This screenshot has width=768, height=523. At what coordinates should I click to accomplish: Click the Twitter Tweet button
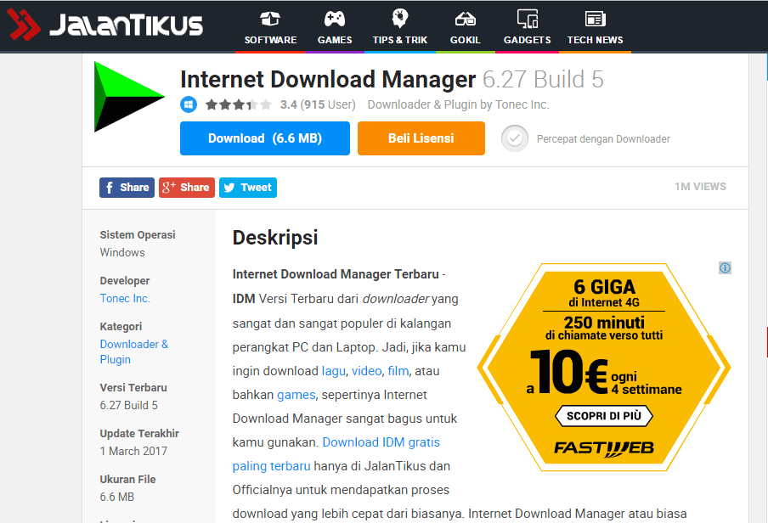tap(248, 188)
